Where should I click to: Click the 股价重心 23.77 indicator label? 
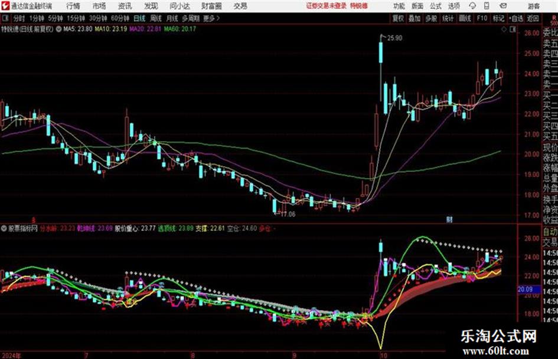click(x=135, y=229)
